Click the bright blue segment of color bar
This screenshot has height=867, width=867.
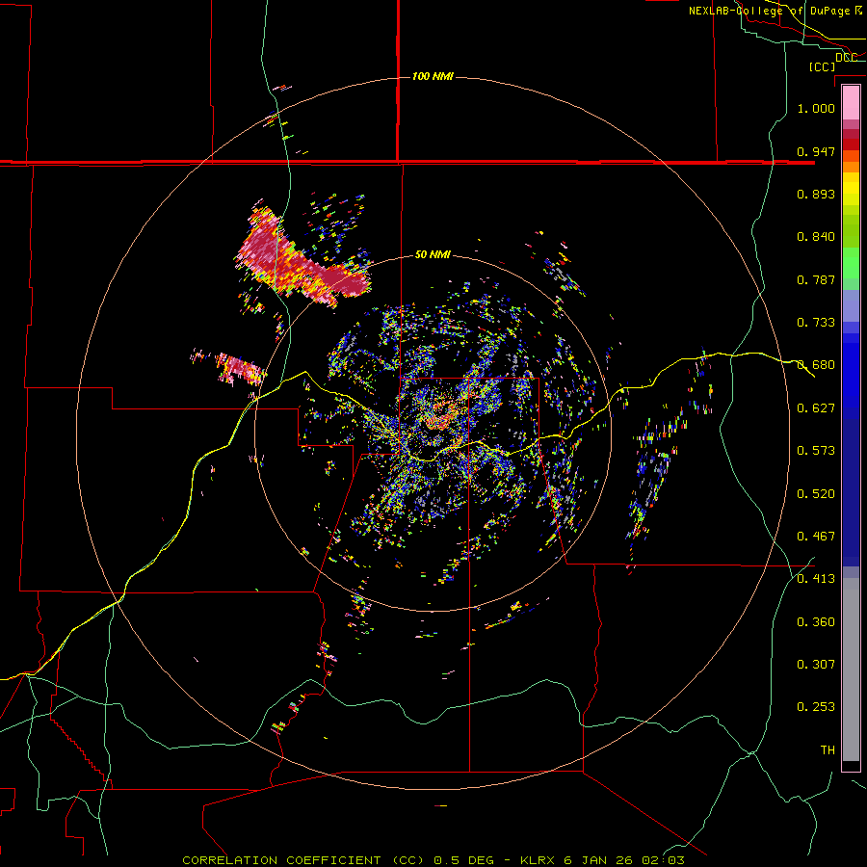click(851, 376)
